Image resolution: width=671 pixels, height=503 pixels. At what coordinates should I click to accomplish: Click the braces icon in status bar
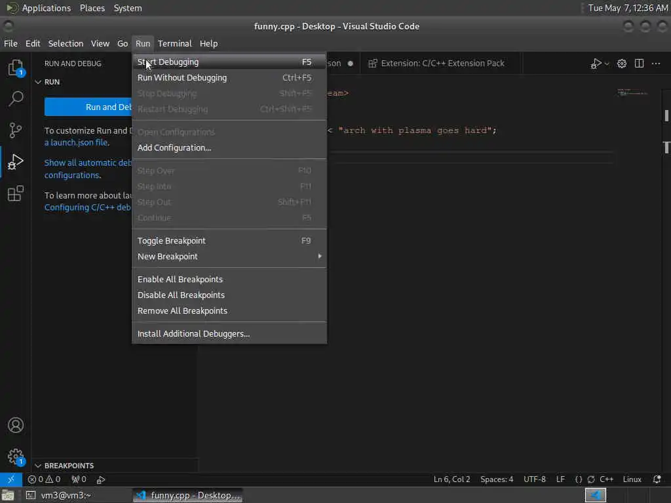pos(579,479)
